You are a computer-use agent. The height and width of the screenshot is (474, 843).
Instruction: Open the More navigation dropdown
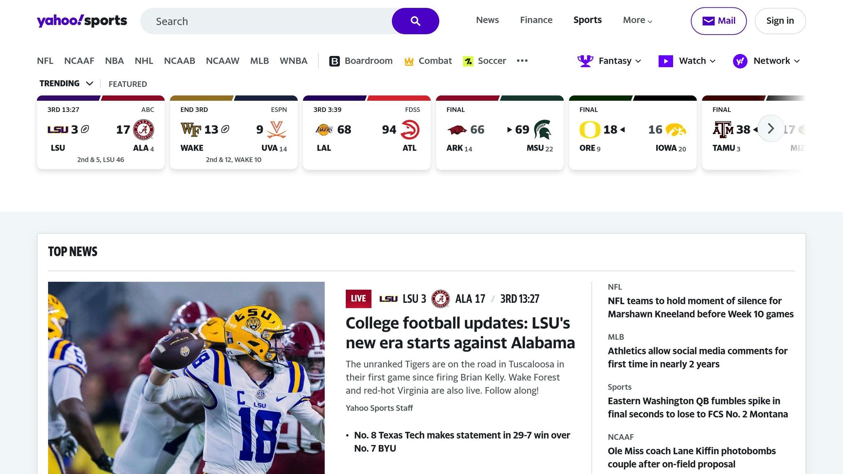pyautogui.click(x=637, y=20)
